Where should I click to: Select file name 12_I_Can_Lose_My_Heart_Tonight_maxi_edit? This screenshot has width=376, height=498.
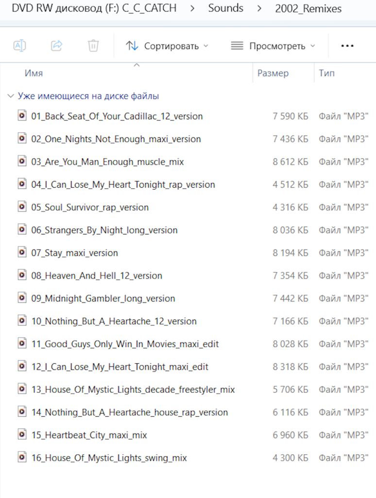click(x=120, y=367)
